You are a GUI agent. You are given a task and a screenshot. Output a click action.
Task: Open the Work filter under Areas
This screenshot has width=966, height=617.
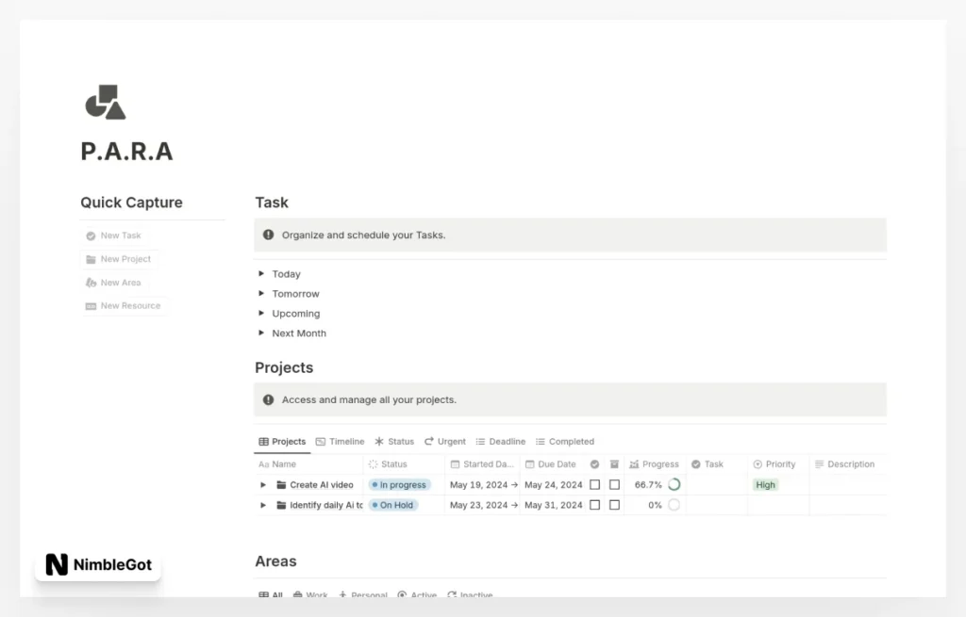point(311,594)
